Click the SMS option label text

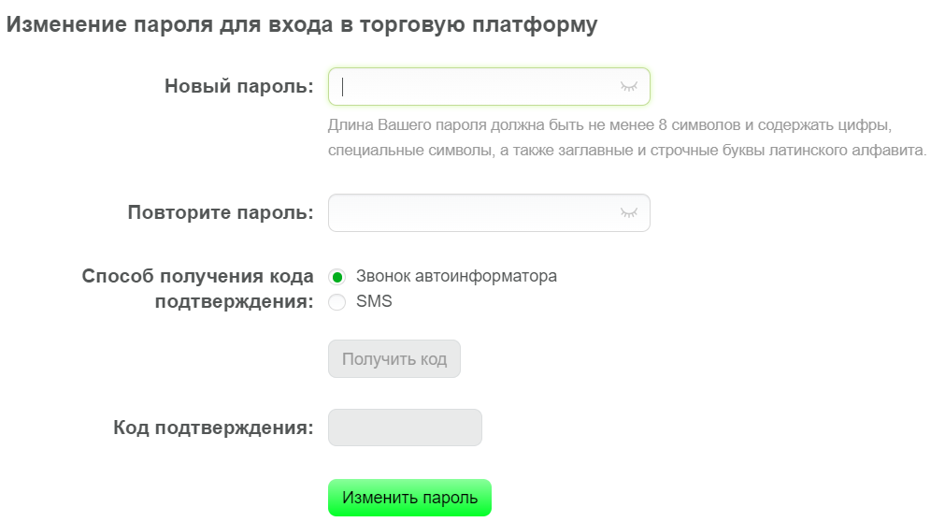click(374, 301)
